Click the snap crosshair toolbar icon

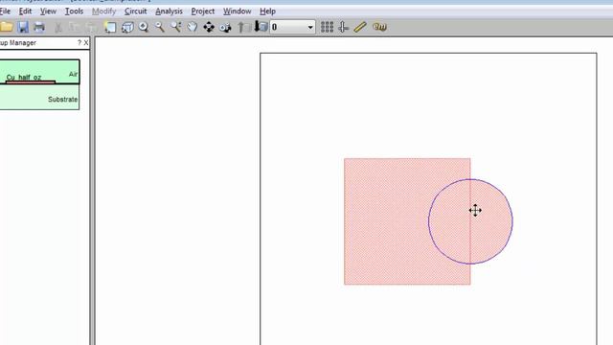point(343,27)
